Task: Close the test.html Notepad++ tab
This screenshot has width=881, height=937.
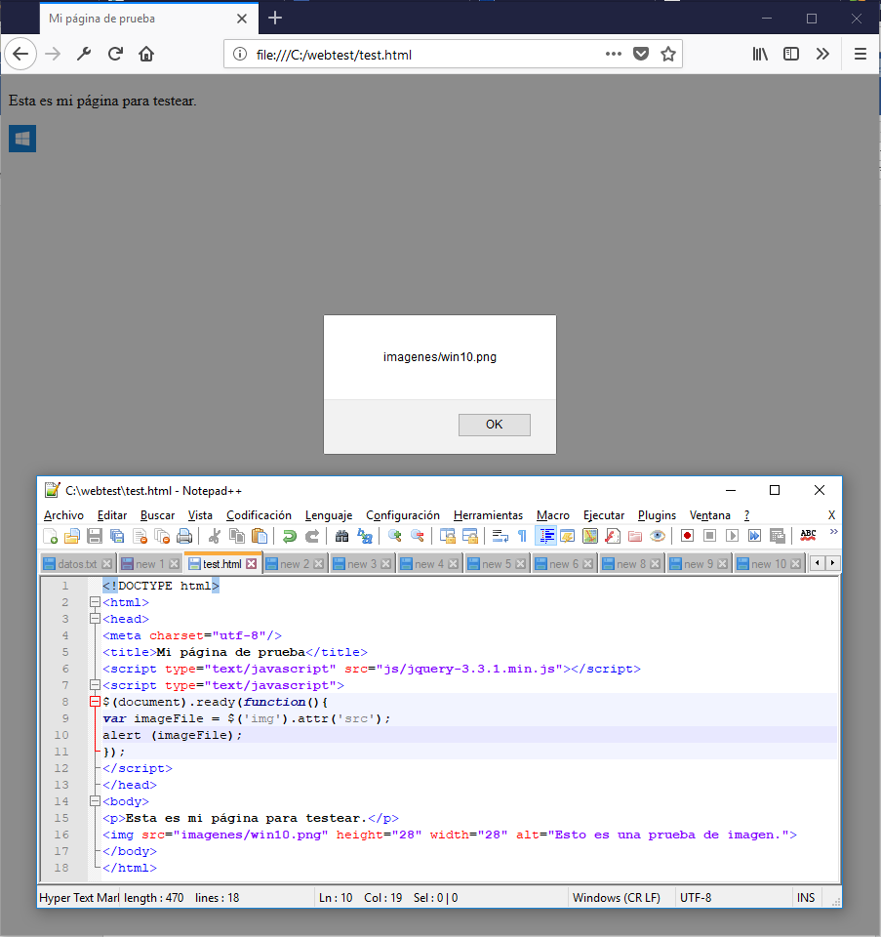Action: 252,564
